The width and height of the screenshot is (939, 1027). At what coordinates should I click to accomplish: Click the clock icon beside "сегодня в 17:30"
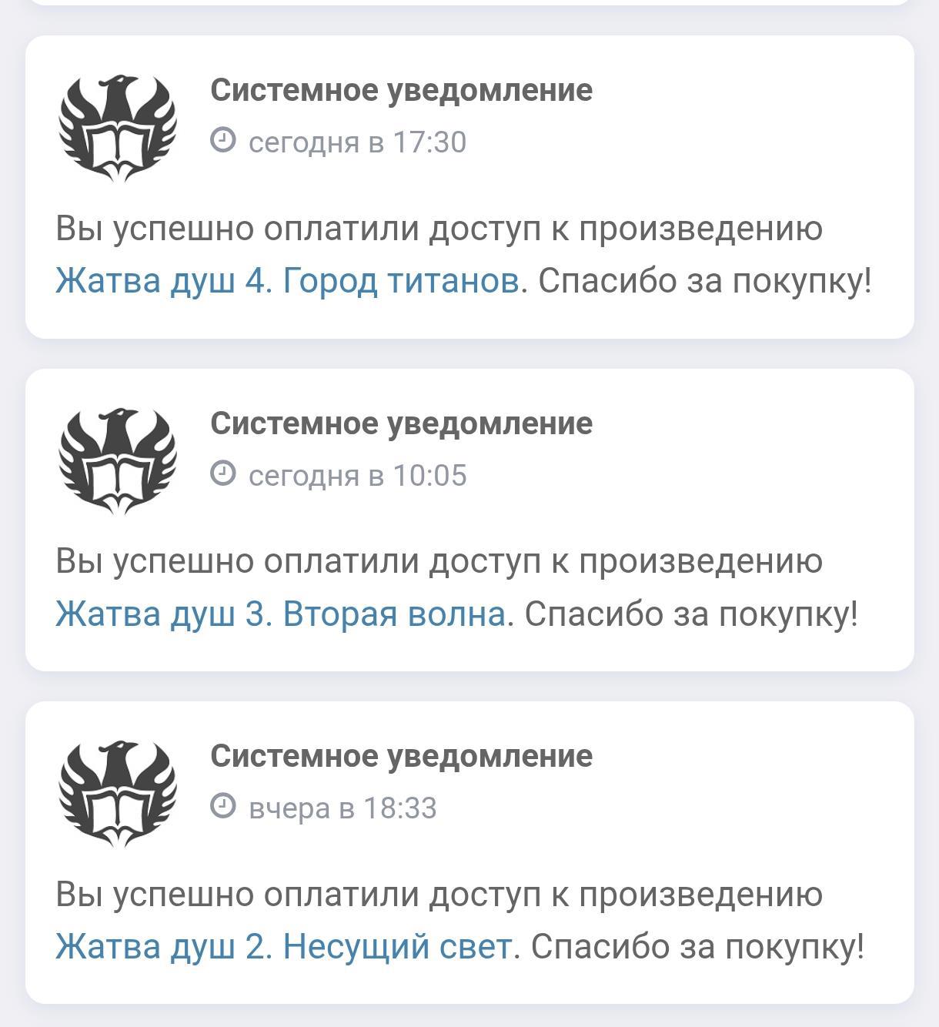[x=222, y=141]
